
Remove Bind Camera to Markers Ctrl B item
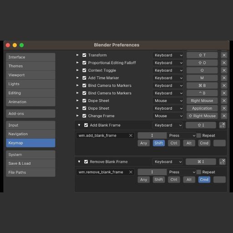(x=224, y=93)
